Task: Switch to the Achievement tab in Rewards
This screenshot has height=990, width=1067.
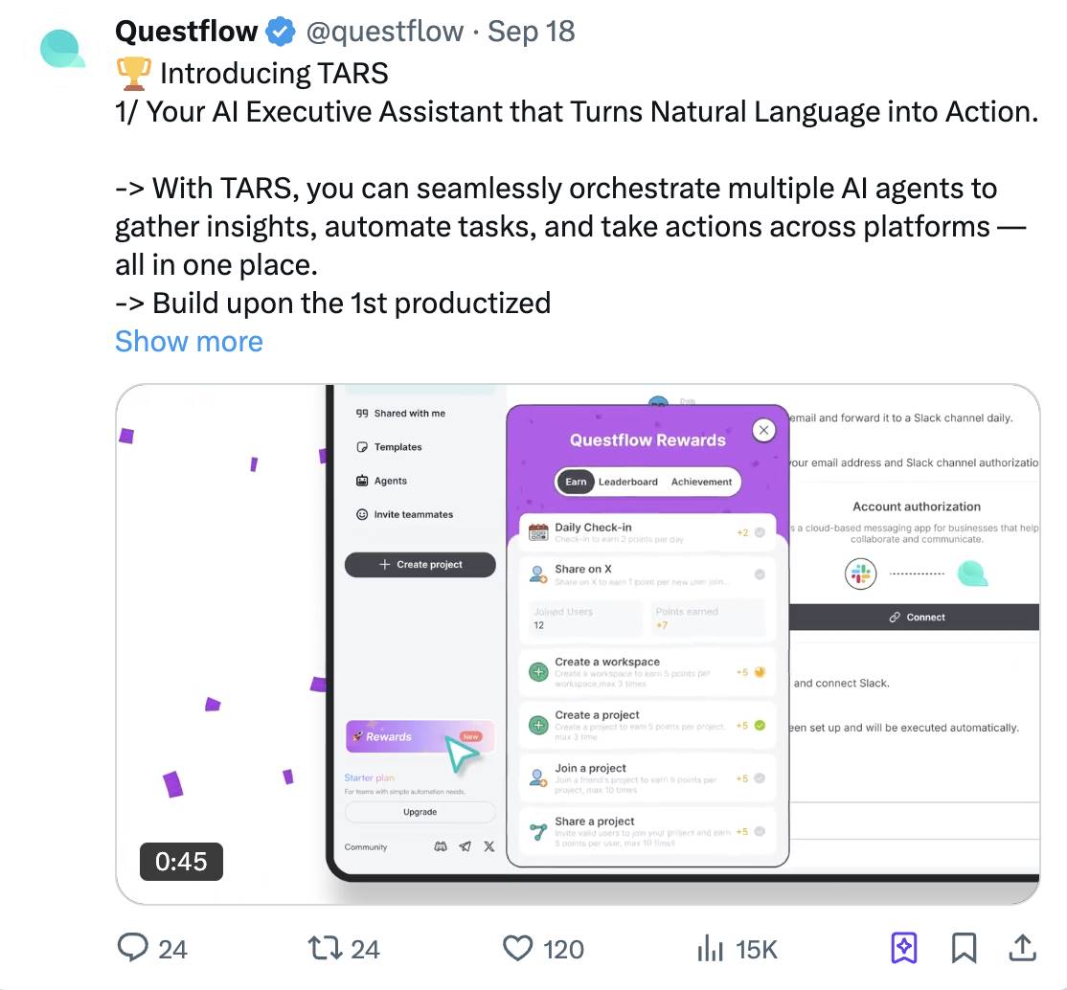Action: 701,482
